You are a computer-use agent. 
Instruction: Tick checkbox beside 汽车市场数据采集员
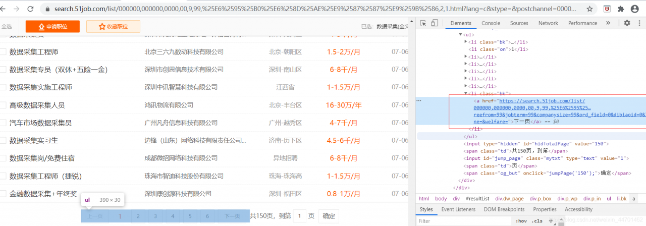3,123
